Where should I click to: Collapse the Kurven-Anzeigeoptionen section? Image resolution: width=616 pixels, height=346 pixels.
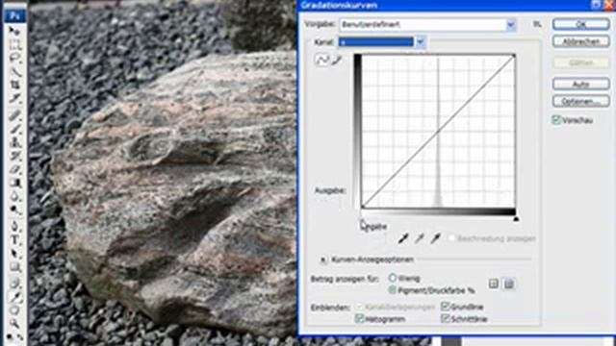323,259
